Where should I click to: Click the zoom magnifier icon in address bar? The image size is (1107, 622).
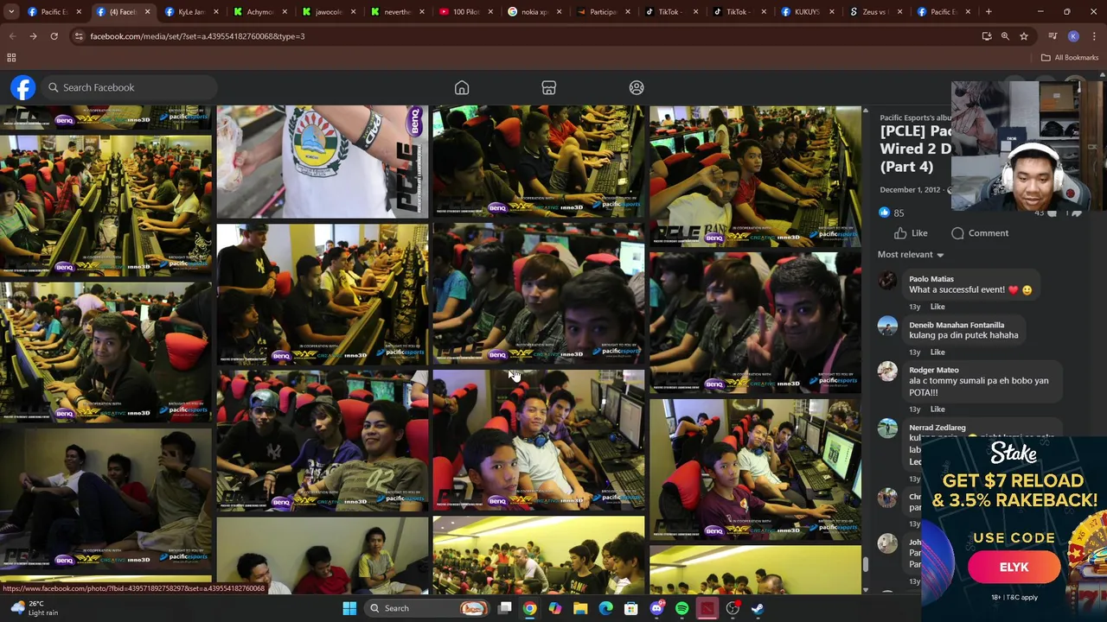[1005, 36]
